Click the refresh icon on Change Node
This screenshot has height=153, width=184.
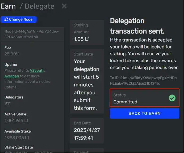(x=6, y=19)
